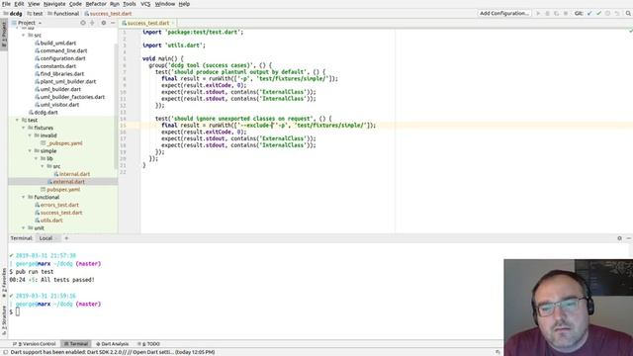Open find_libraries.dart file
This screenshot has height=356, width=633.
(59, 73)
